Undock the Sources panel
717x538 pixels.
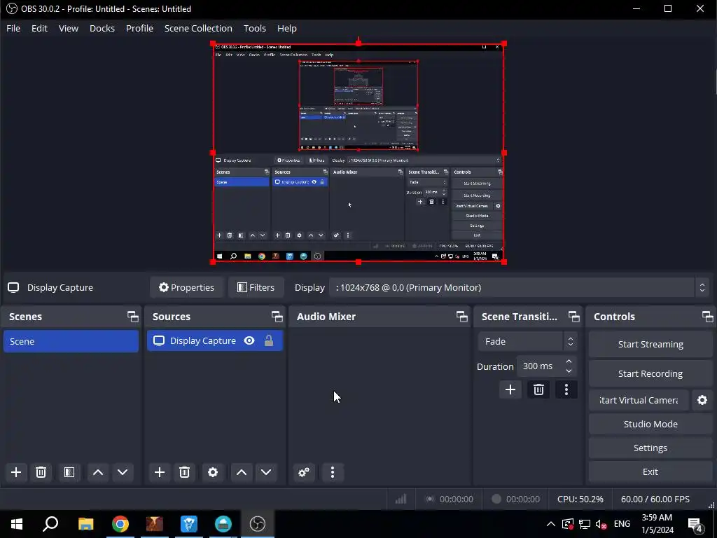pyautogui.click(x=277, y=317)
